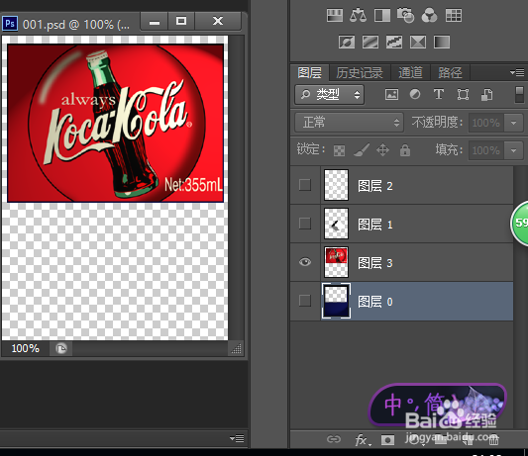
Task: Filter layers by shape layers
Action: click(x=463, y=95)
